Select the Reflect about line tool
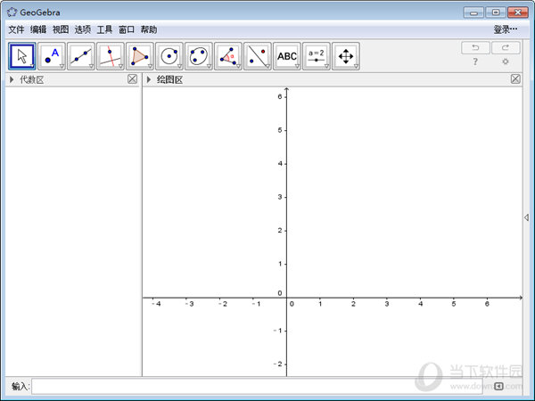 click(x=258, y=56)
